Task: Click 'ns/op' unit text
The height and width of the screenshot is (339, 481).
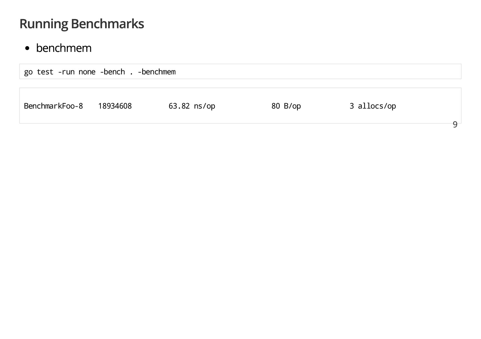Action: 204,106
